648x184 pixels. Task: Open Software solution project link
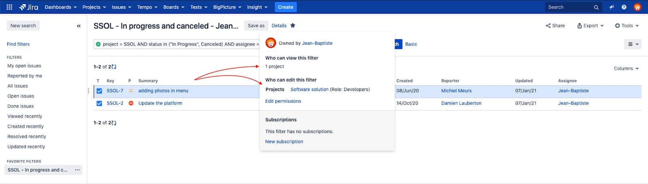309,89
